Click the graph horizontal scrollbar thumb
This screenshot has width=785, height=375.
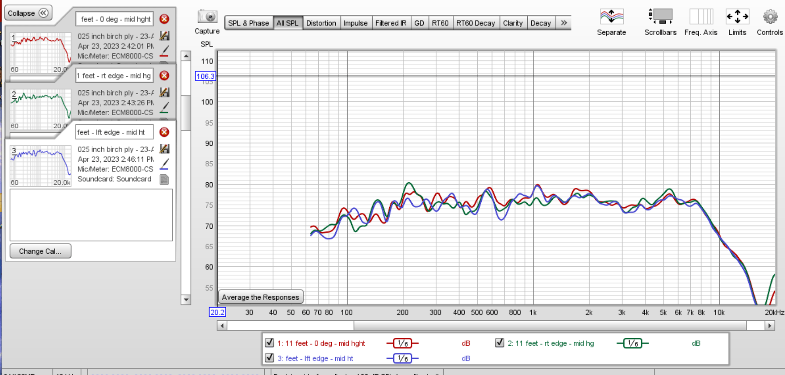pos(550,325)
